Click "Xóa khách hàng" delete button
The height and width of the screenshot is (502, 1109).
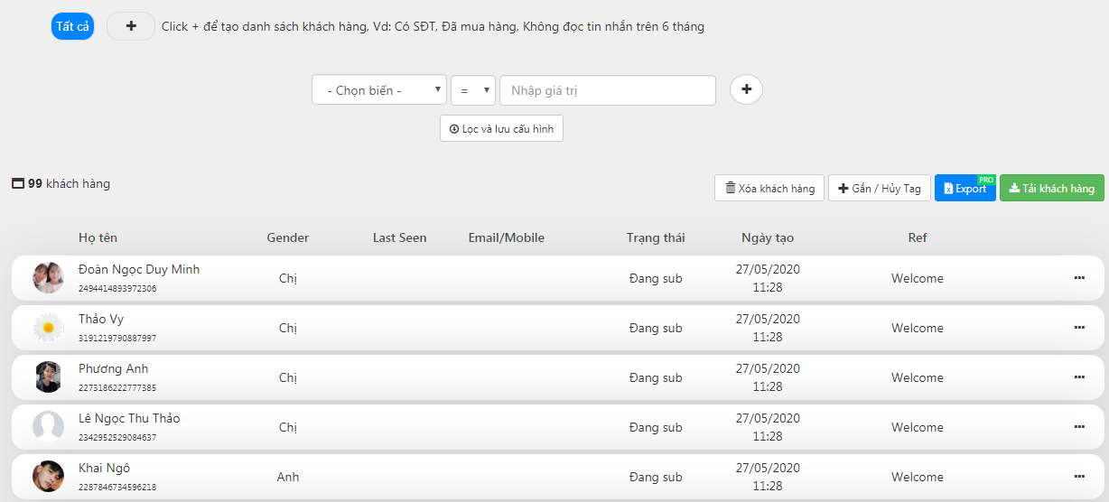coord(769,188)
